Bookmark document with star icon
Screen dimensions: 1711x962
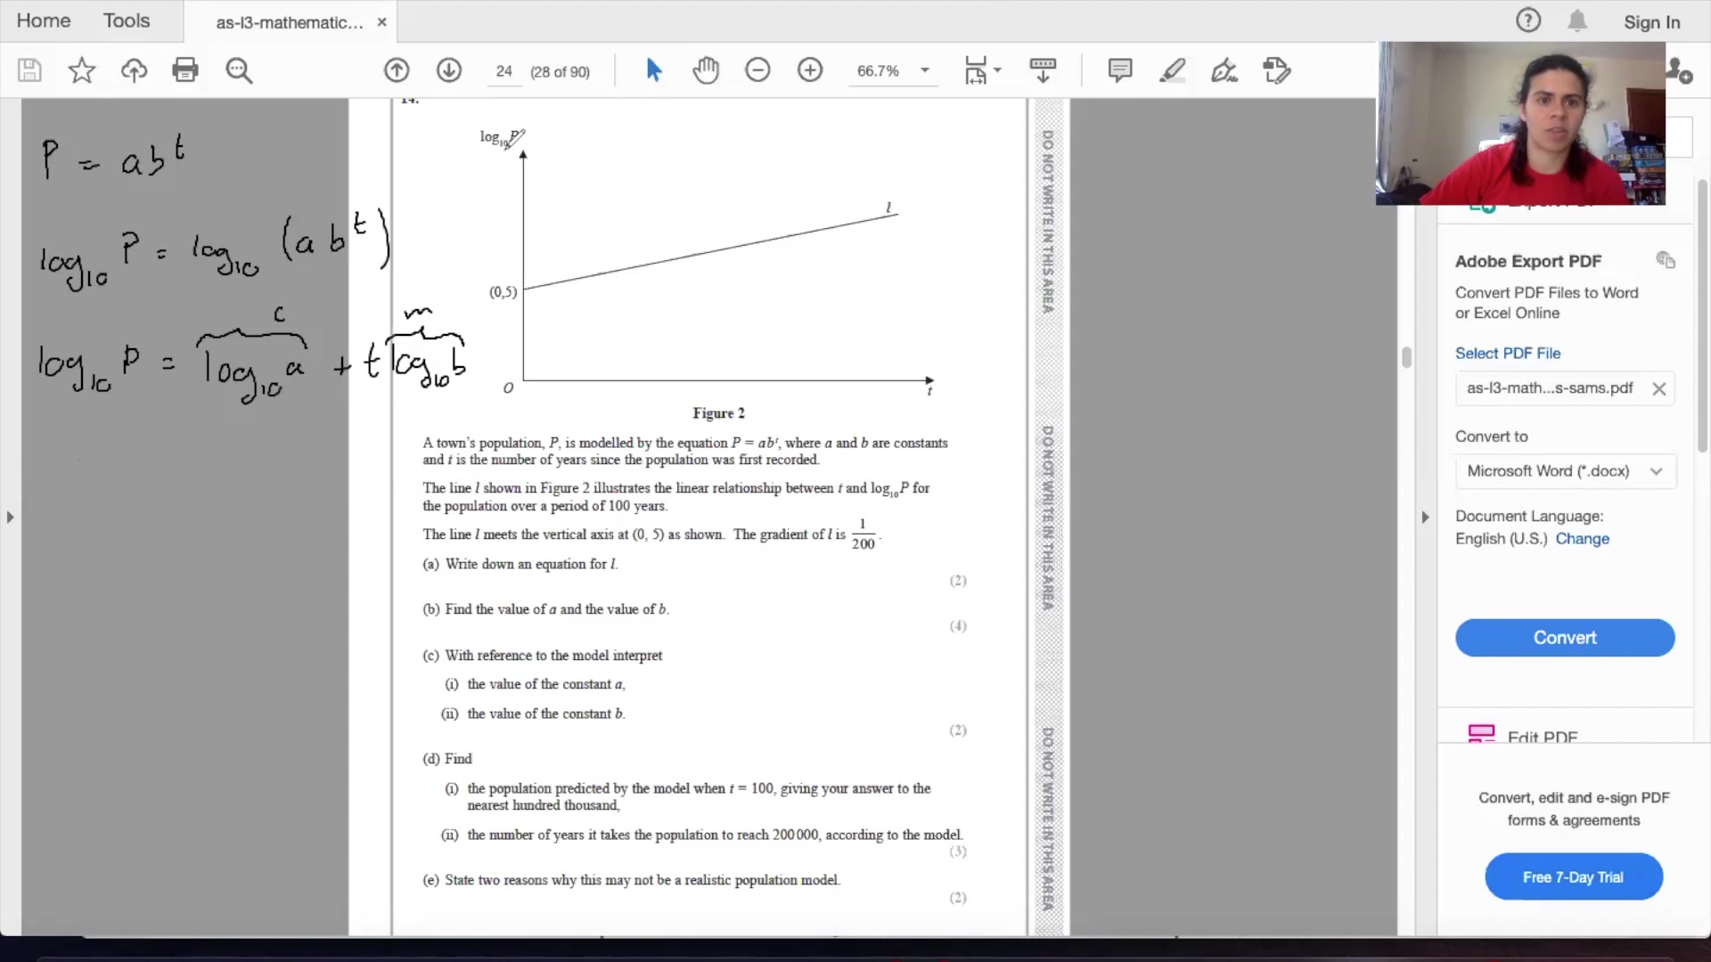82,70
